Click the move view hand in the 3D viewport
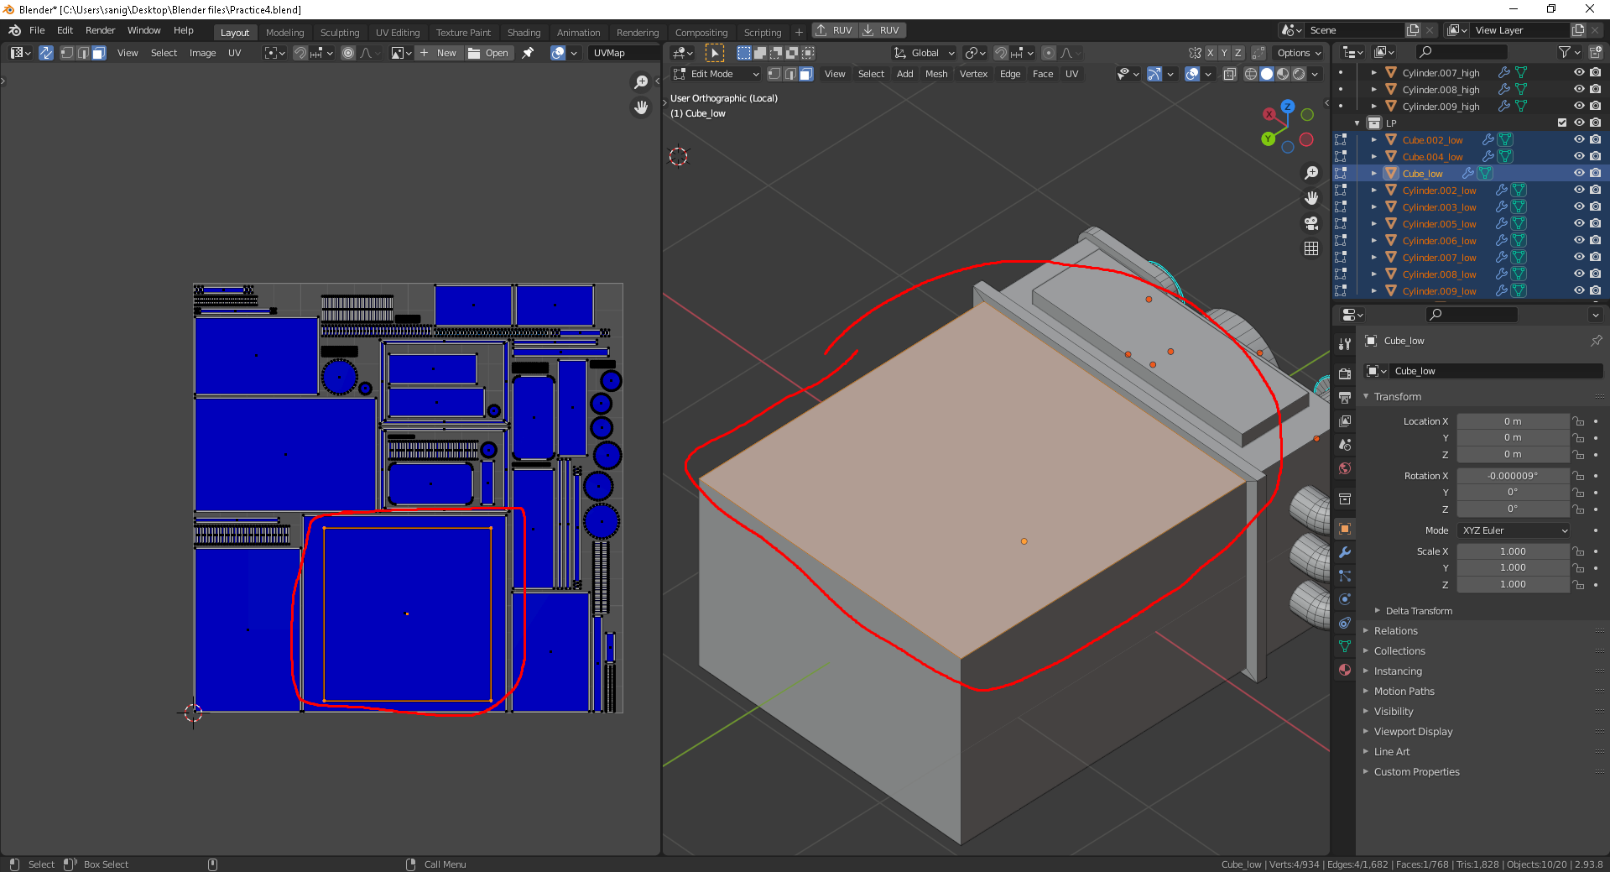Image resolution: width=1610 pixels, height=872 pixels. 1311,198
